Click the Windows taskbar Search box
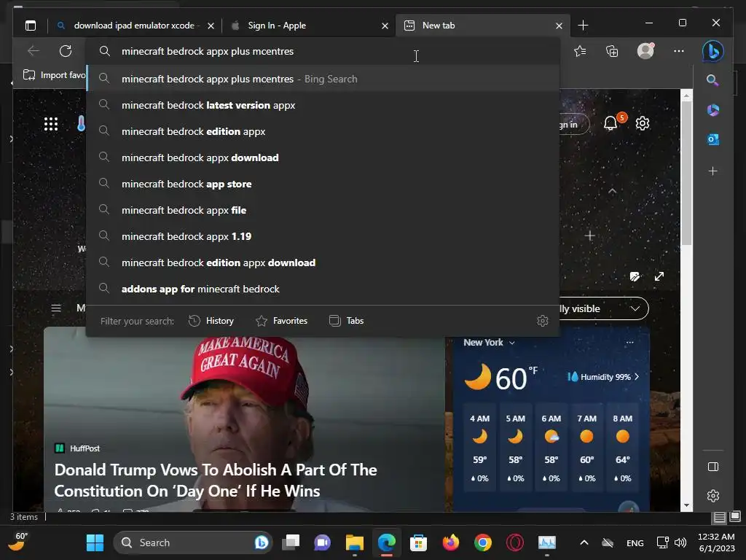The height and width of the screenshot is (560, 746). (192, 542)
